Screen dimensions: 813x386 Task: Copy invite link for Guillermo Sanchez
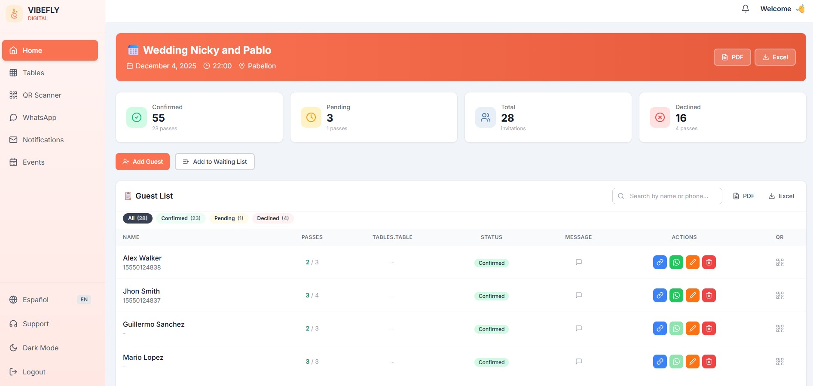660,328
